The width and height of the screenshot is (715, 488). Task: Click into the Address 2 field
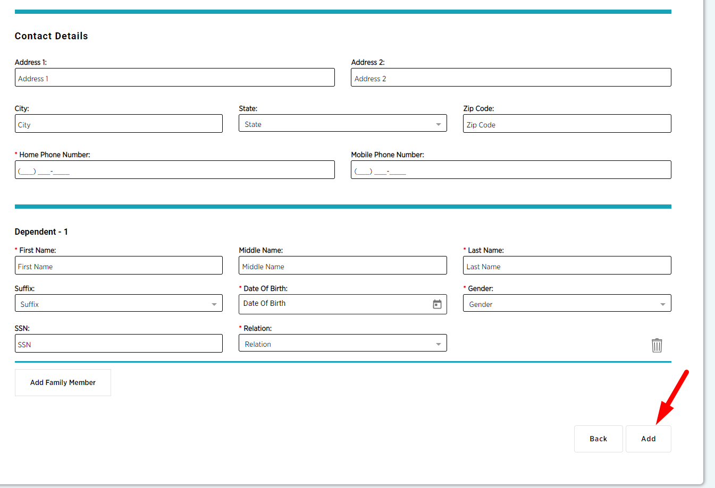(x=510, y=78)
